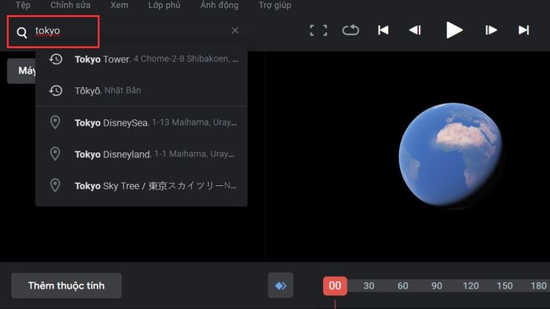Screen dimensions: 550x309
Task: Click the pin icon beside Tokyo Disneyland
Action: [x=55, y=154]
